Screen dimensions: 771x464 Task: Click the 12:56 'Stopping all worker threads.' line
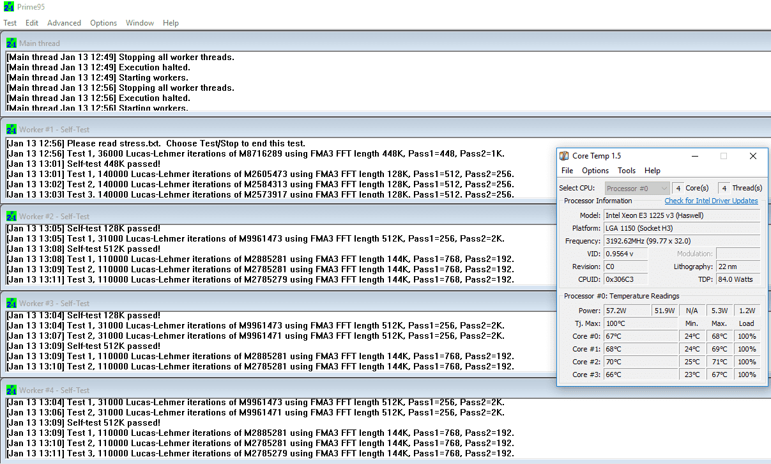[x=120, y=88]
